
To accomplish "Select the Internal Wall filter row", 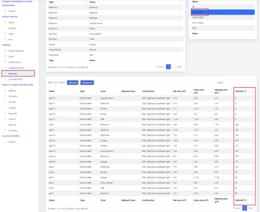I will pyautogui.click(x=223, y=18).
